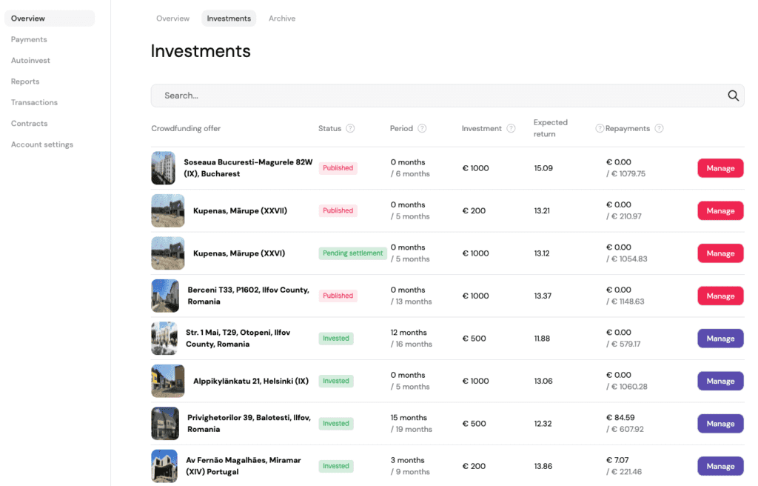Screen dimensions: 758x486
Task: Click the Status column help icon
Action: click(x=350, y=128)
